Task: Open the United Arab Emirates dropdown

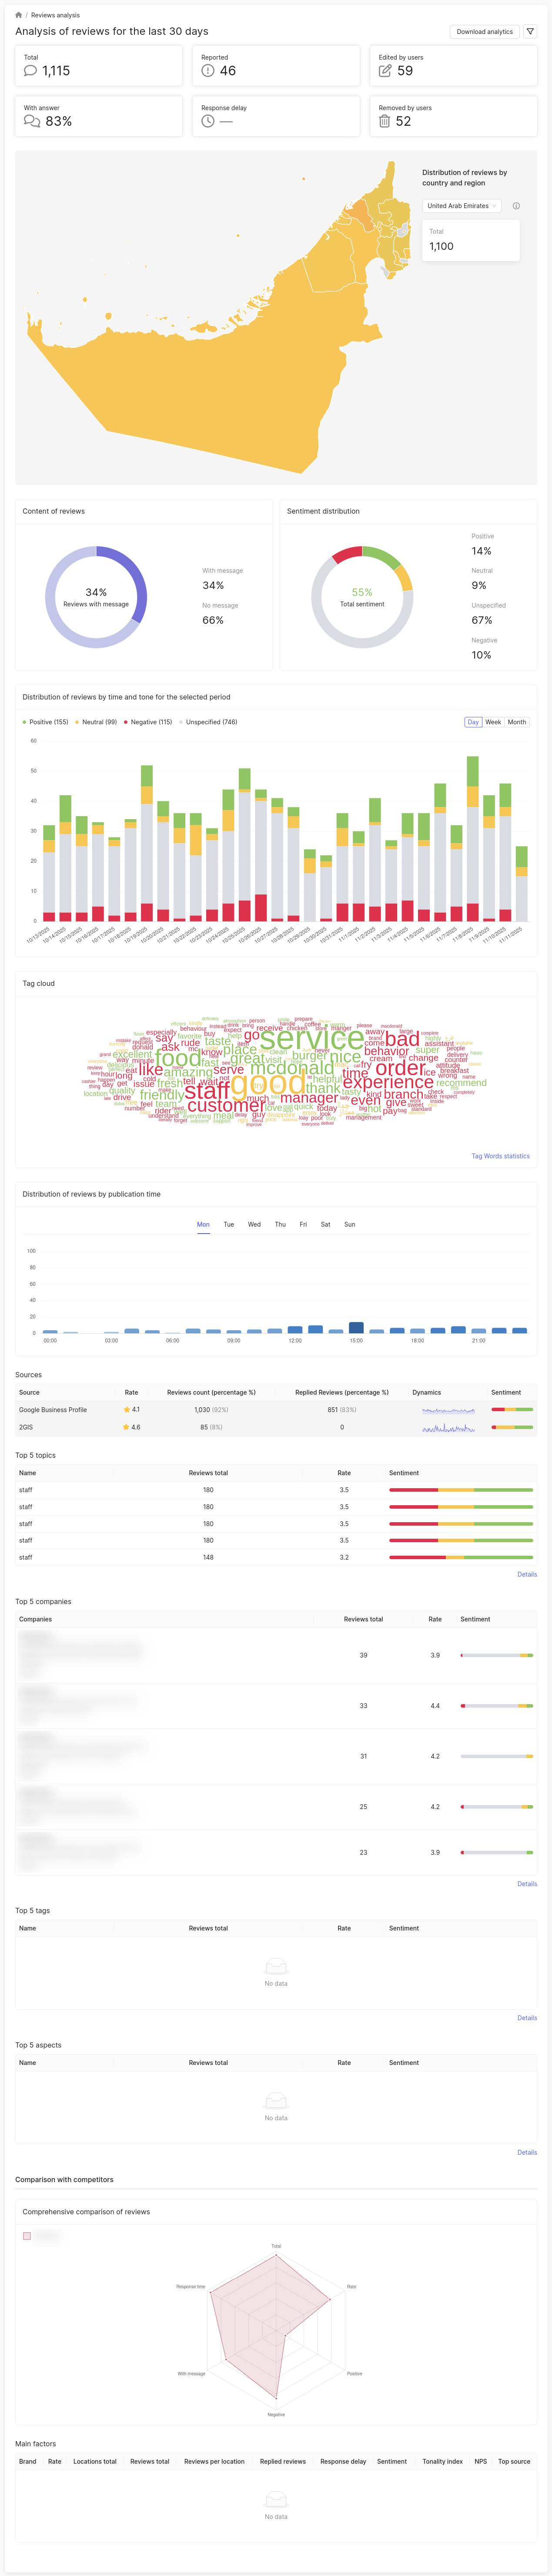Action: tap(461, 206)
